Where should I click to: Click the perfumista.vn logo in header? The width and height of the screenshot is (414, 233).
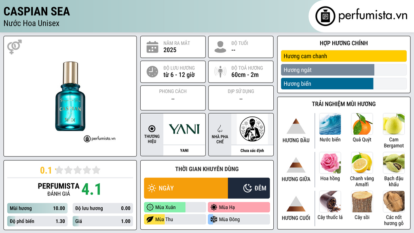point(361,16)
